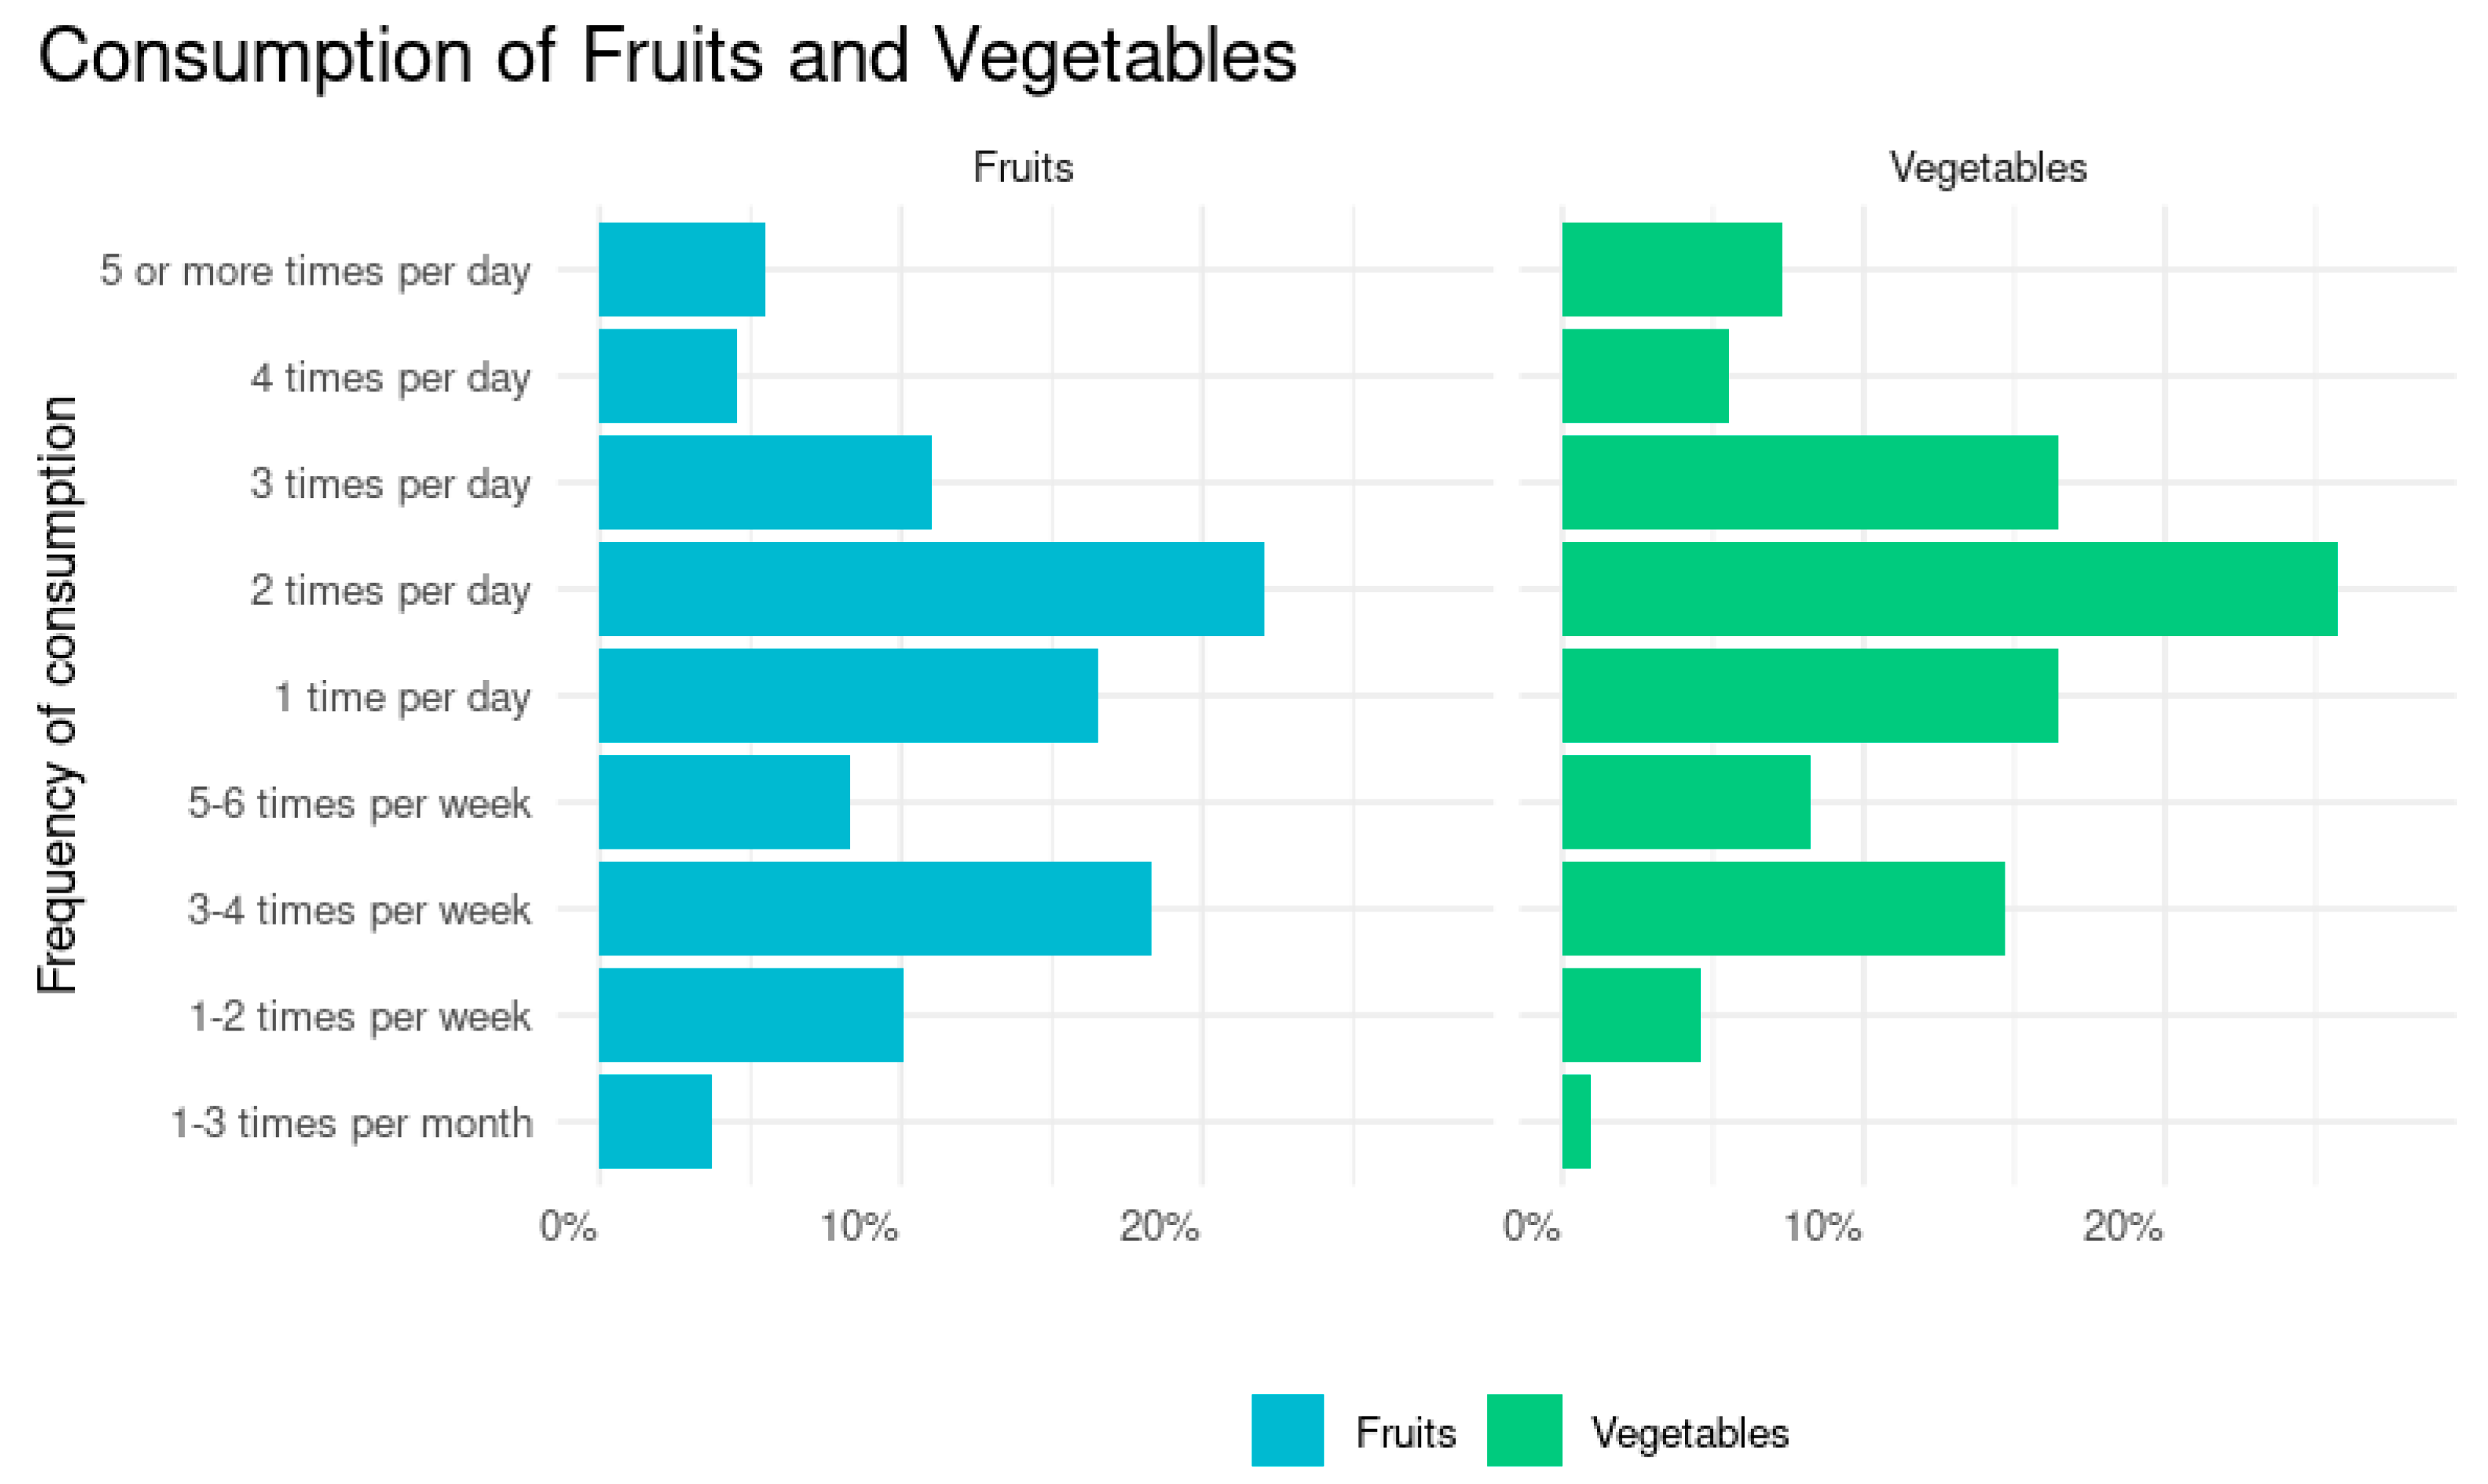The height and width of the screenshot is (1484, 2488).
Task: Click the 20% tick label under the Fruits panel
Action: pyautogui.click(x=1158, y=1226)
